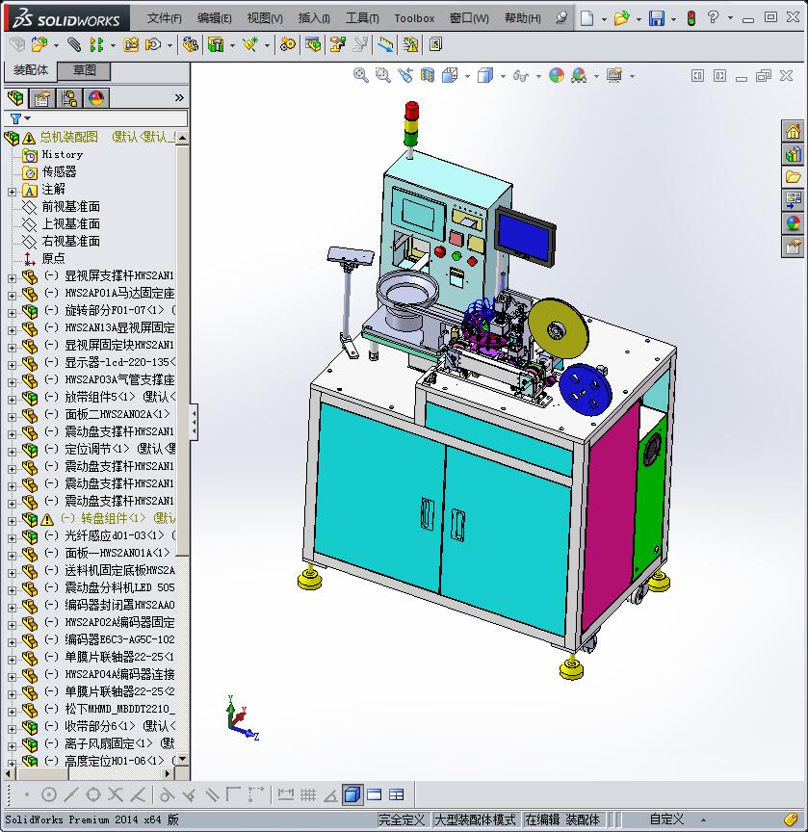Open the Display Style dropdown arrow

click(x=503, y=76)
